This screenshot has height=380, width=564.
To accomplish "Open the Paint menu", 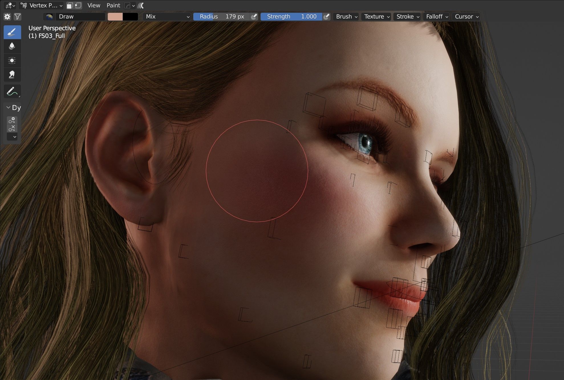I will (113, 5).
